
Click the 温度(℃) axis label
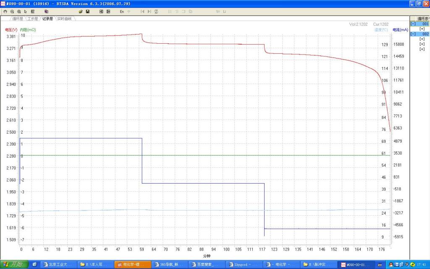click(x=381, y=30)
